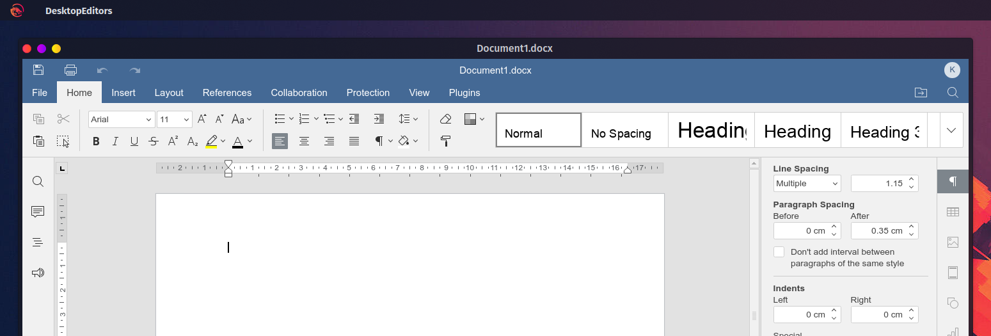Clear text style with the eraser icon

446,119
